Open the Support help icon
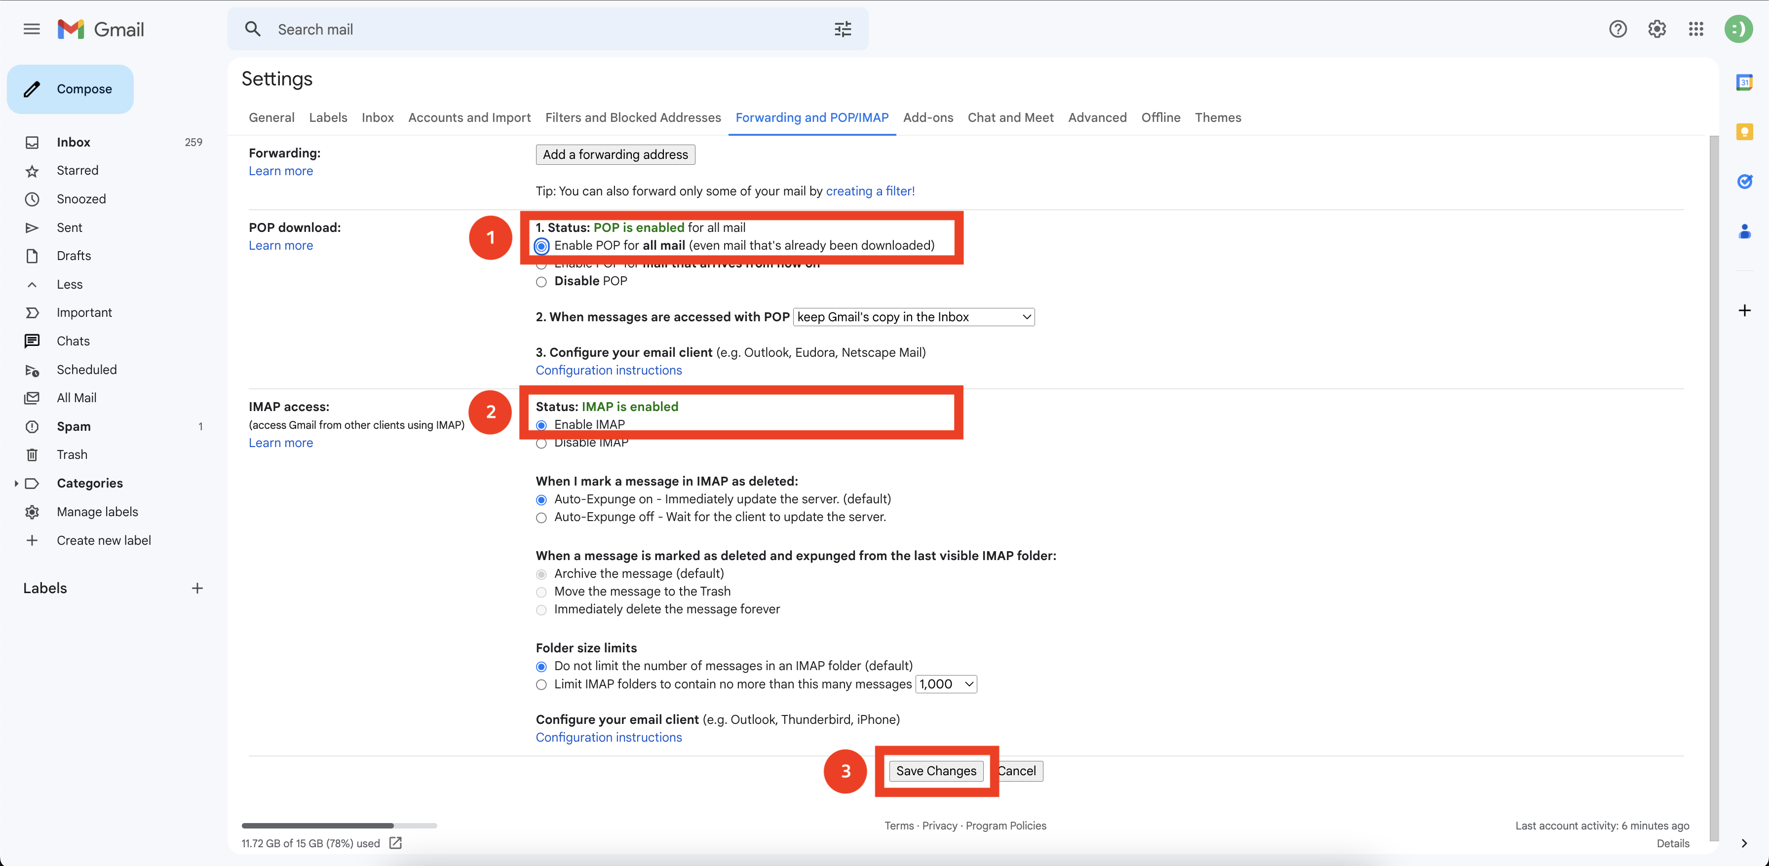The image size is (1769, 866). tap(1617, 29)
